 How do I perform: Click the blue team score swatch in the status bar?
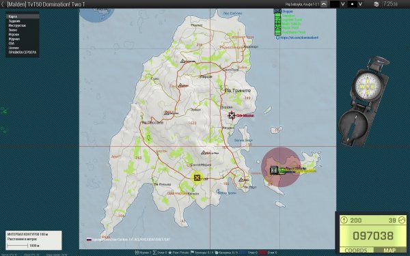click(x=243, y=253)
